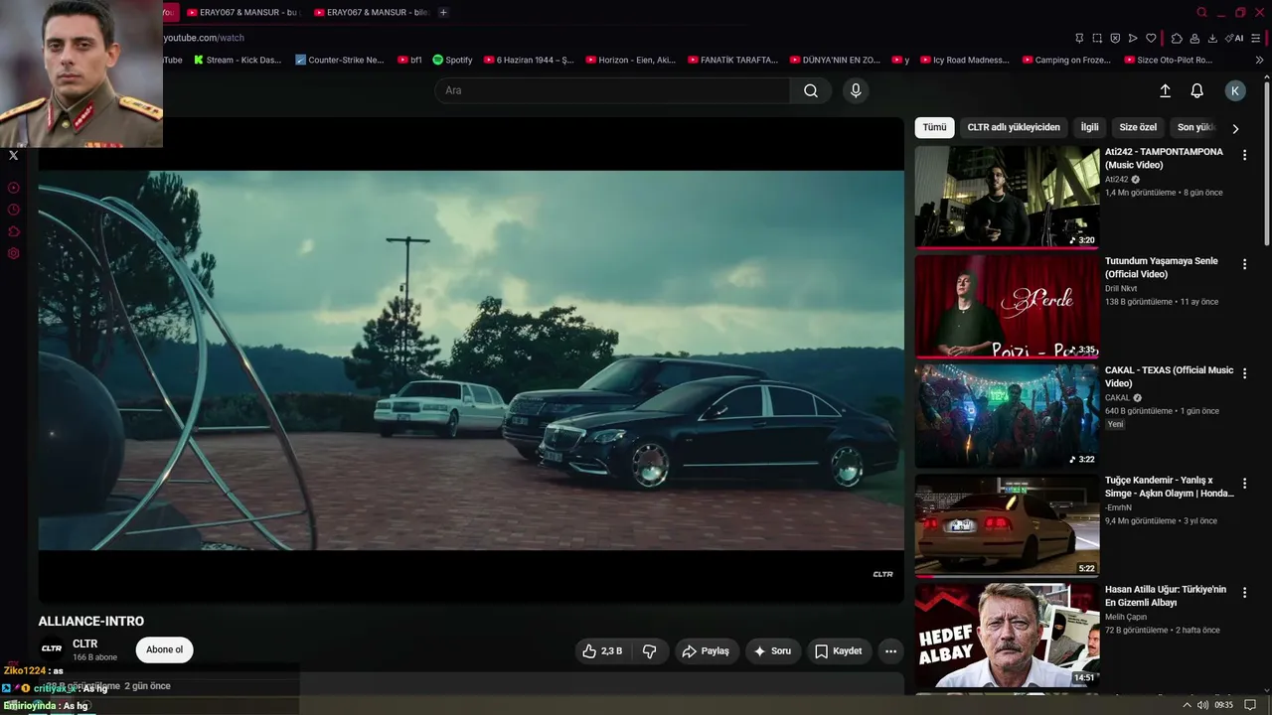1272x715 pixels.
Task: Open options menu for CAKAL - TEXAS video
Action: (x=1244, y=373)
